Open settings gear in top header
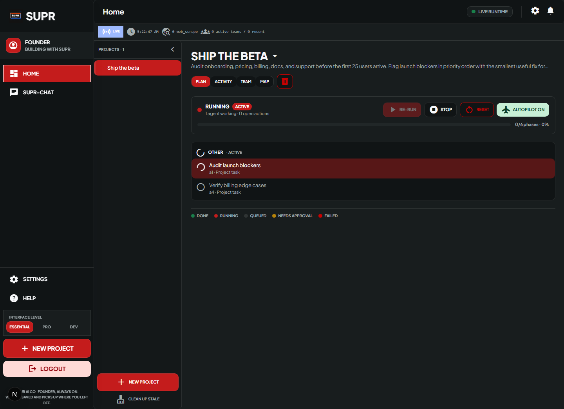Image resolution: width=564 pixels, height=409 pixels. point(535,11)
